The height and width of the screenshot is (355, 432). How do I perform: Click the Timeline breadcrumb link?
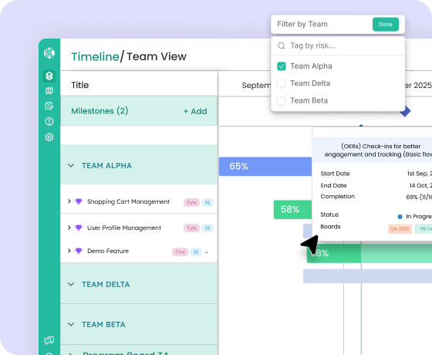(x=95, y=56)
